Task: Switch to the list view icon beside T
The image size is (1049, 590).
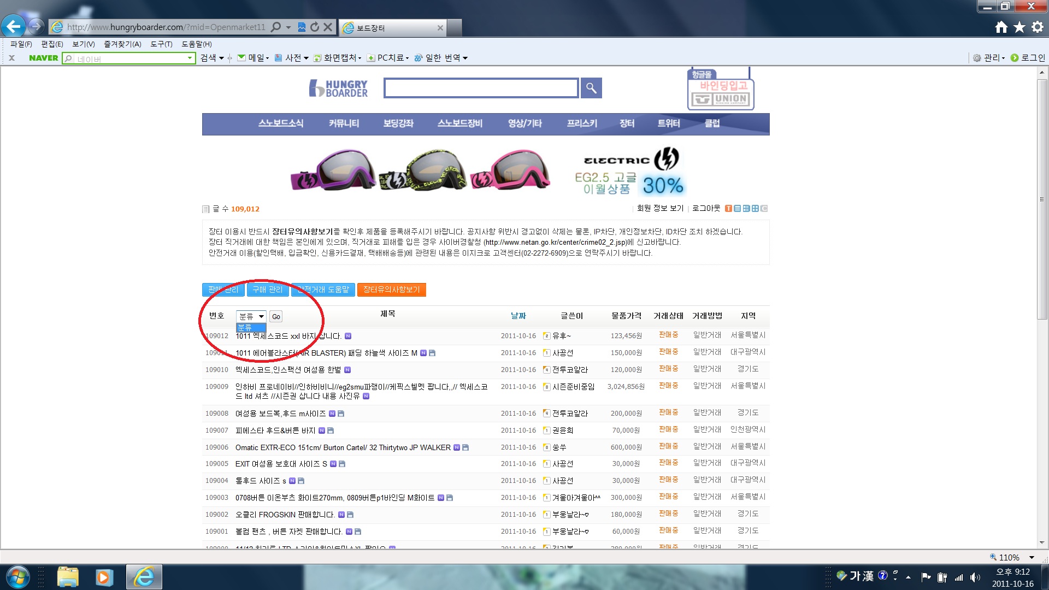Action: tap(737, 209)
